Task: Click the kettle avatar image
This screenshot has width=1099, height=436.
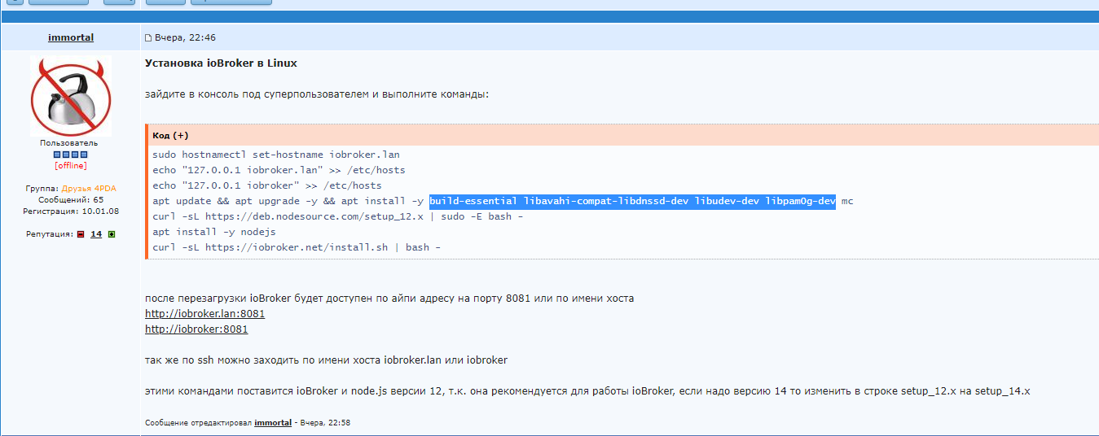Action: click(x=70, y=96)
